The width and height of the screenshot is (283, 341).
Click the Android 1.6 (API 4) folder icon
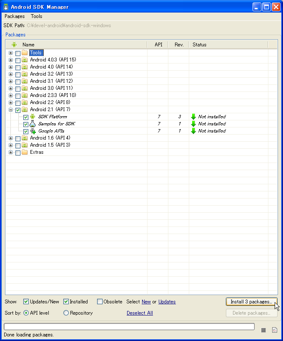tap(25, 138)
